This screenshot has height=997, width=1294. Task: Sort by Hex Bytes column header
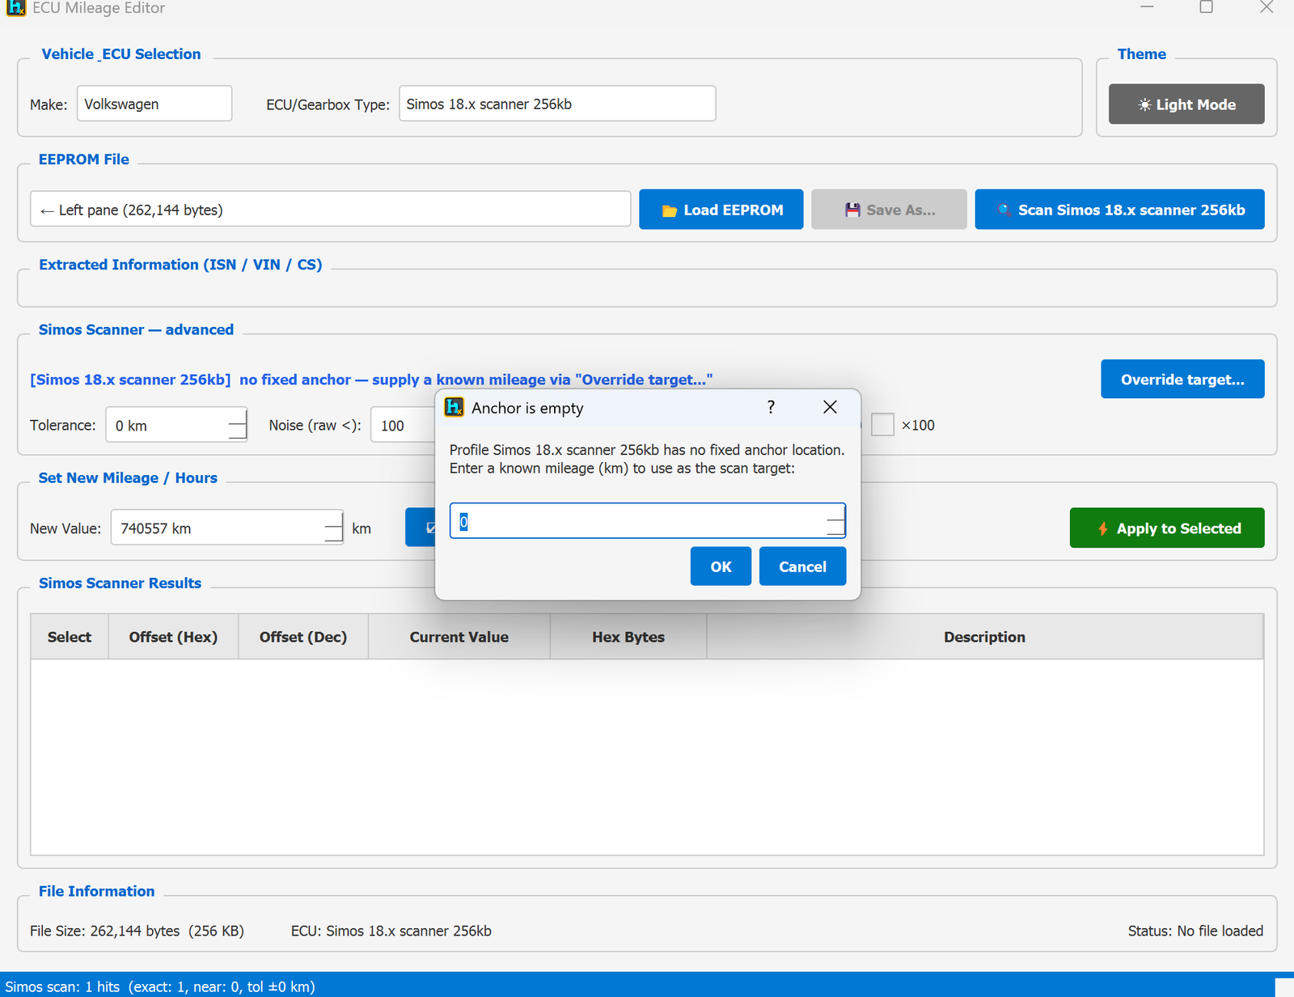(628, 637)
